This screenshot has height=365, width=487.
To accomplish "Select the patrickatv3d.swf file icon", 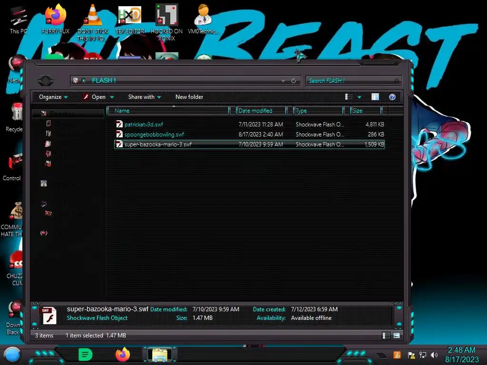I will tap(119, 124).
